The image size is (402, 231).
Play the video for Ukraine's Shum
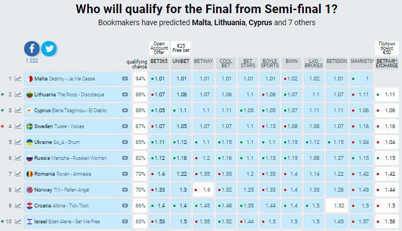click(125, 142)
